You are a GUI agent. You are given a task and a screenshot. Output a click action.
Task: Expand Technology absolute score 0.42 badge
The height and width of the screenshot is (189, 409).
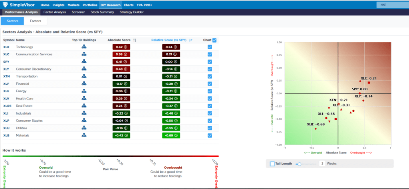coord(121,47)
